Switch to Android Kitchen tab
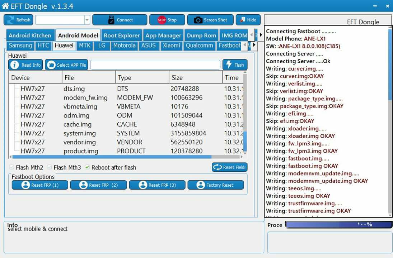Image resolution: width=393 pixels, height=258 pixels. pyautogui.click(x=30, y=35)
